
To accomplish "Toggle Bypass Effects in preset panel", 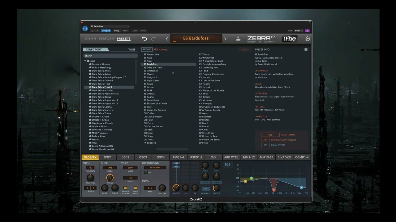I will point(265,145).
